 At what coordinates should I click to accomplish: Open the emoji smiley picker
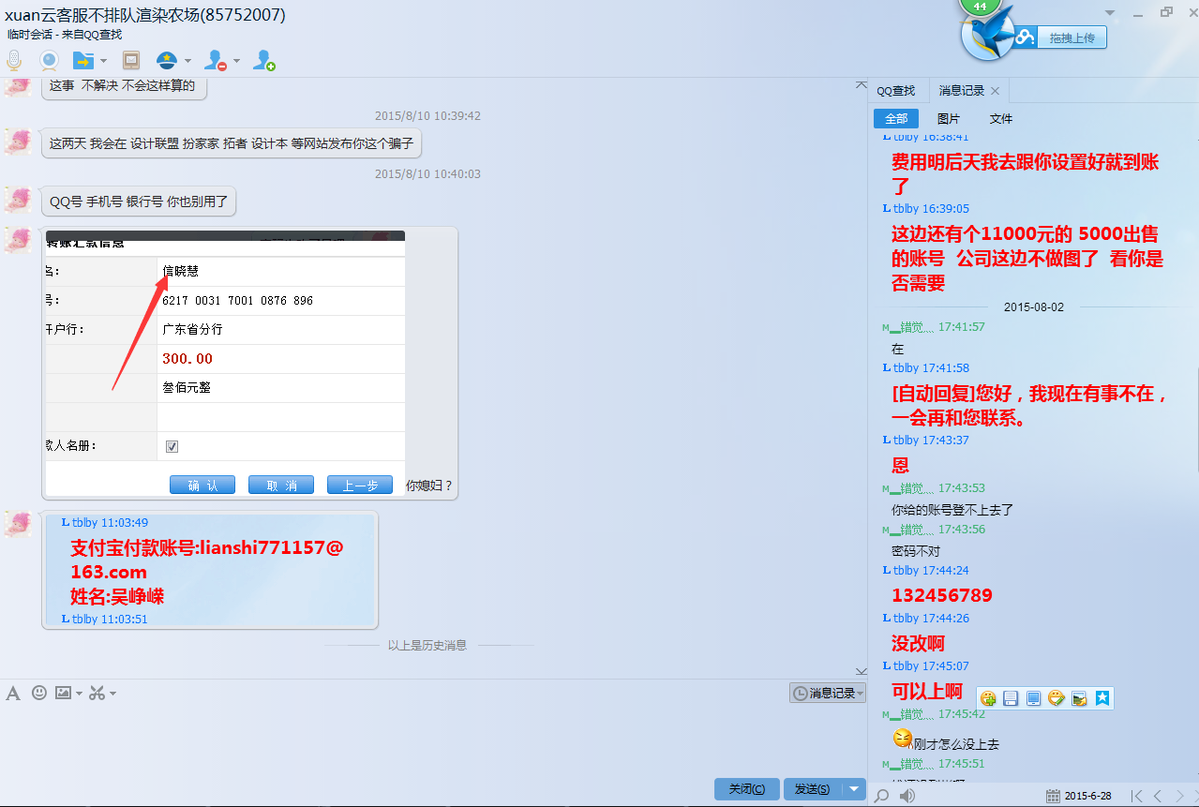[x=39, y=693]
